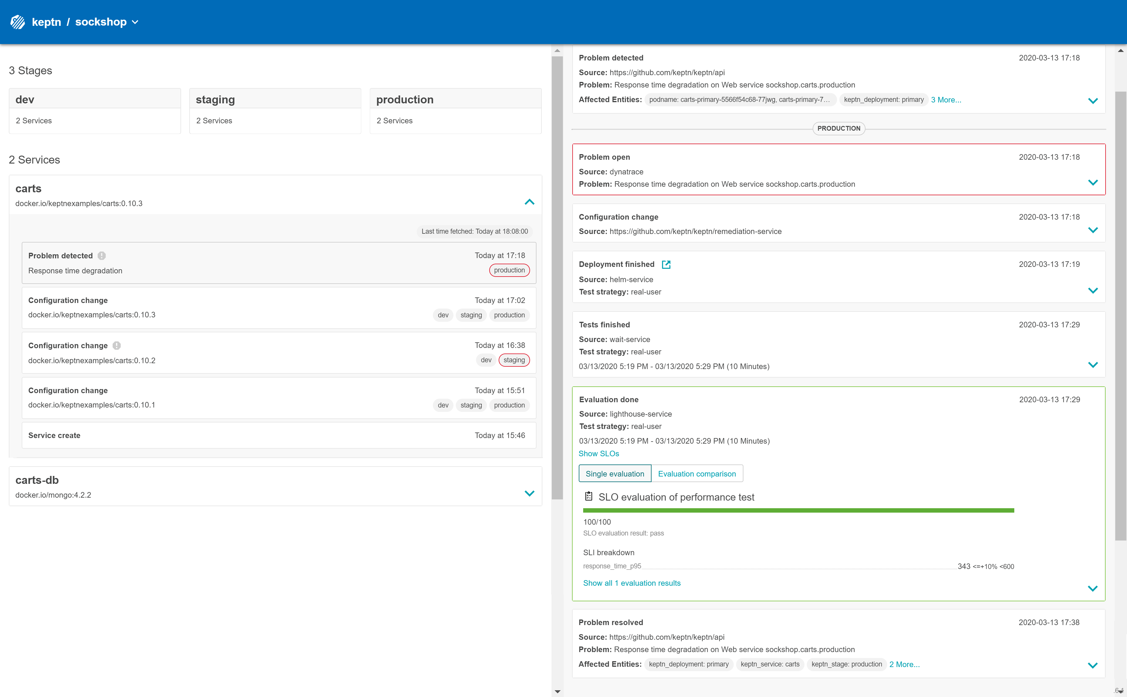
Task: Click the keptn_stage: production chip
Action: tap(846, 664)
